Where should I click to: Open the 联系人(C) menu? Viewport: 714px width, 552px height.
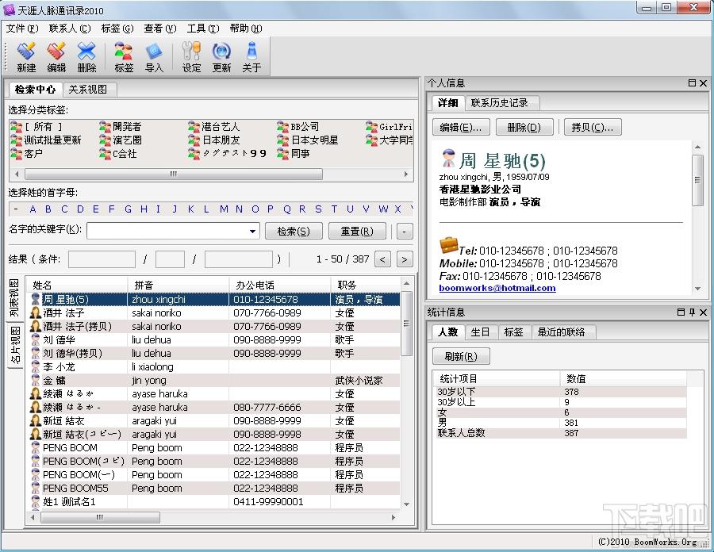tap(70, 29)
